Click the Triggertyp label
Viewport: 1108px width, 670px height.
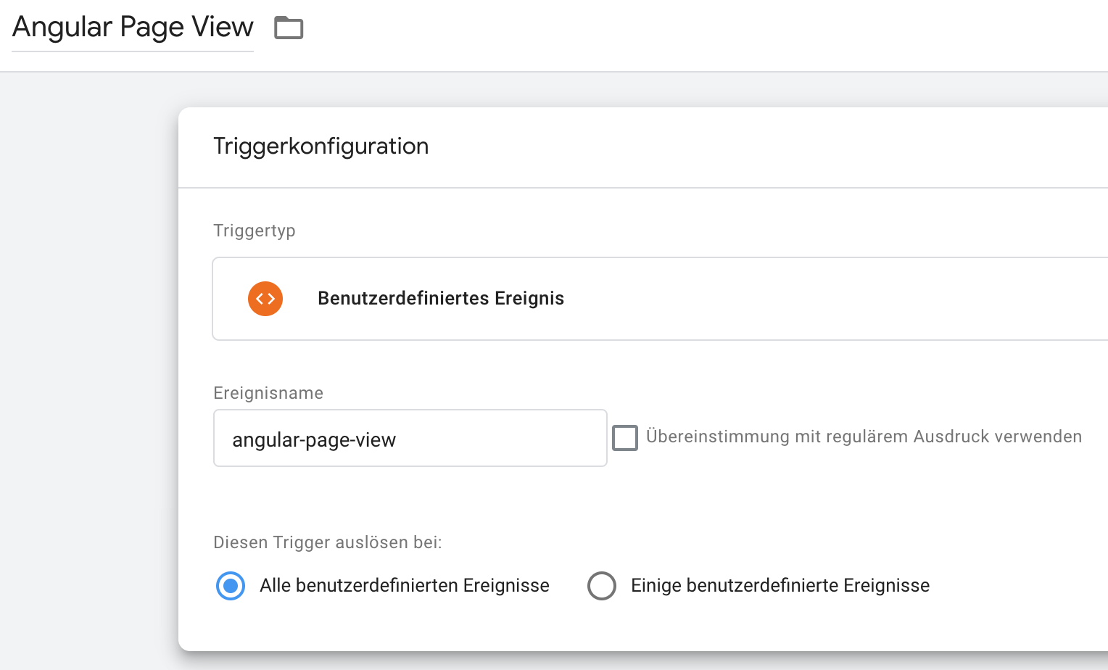(255, 231)
